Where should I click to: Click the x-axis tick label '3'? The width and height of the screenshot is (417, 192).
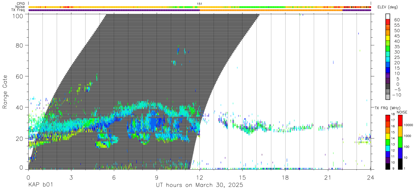pos(71,177)
